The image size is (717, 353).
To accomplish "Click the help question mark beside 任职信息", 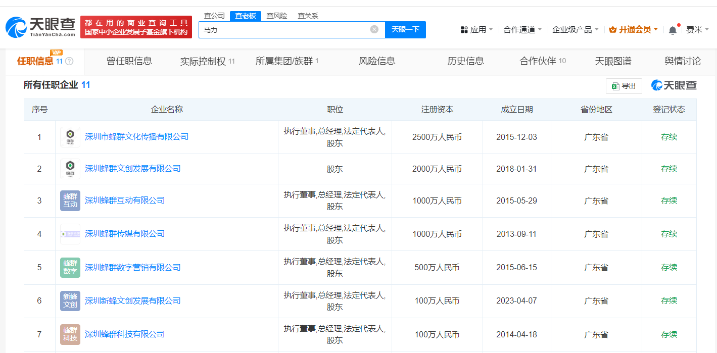I will coord(70,61).
